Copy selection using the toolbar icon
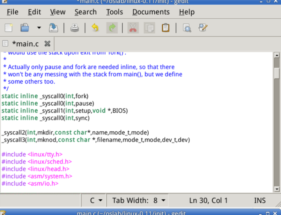This screenshot has height=215, width=281. point(149,28)
